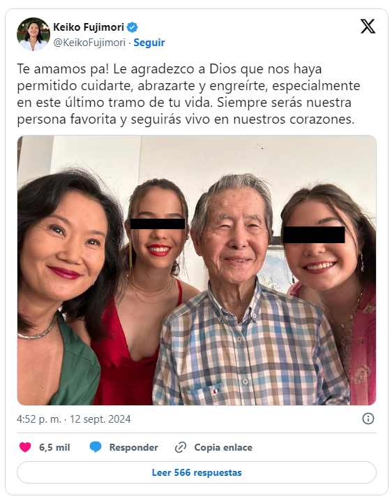Open the Keiko Fujimori profile avatar

pos(33,34)
